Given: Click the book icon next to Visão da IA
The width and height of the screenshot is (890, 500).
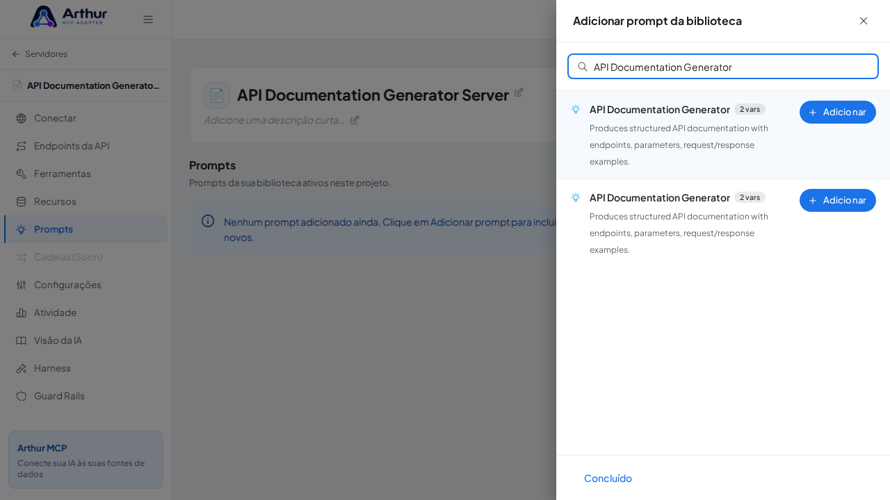Looking at the screenshot, I should tap(21, 340).
